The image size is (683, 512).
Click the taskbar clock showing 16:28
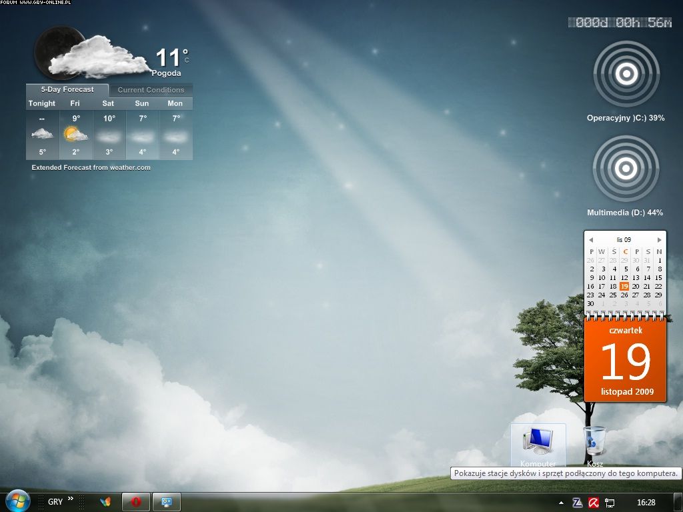tap(646, 503)
